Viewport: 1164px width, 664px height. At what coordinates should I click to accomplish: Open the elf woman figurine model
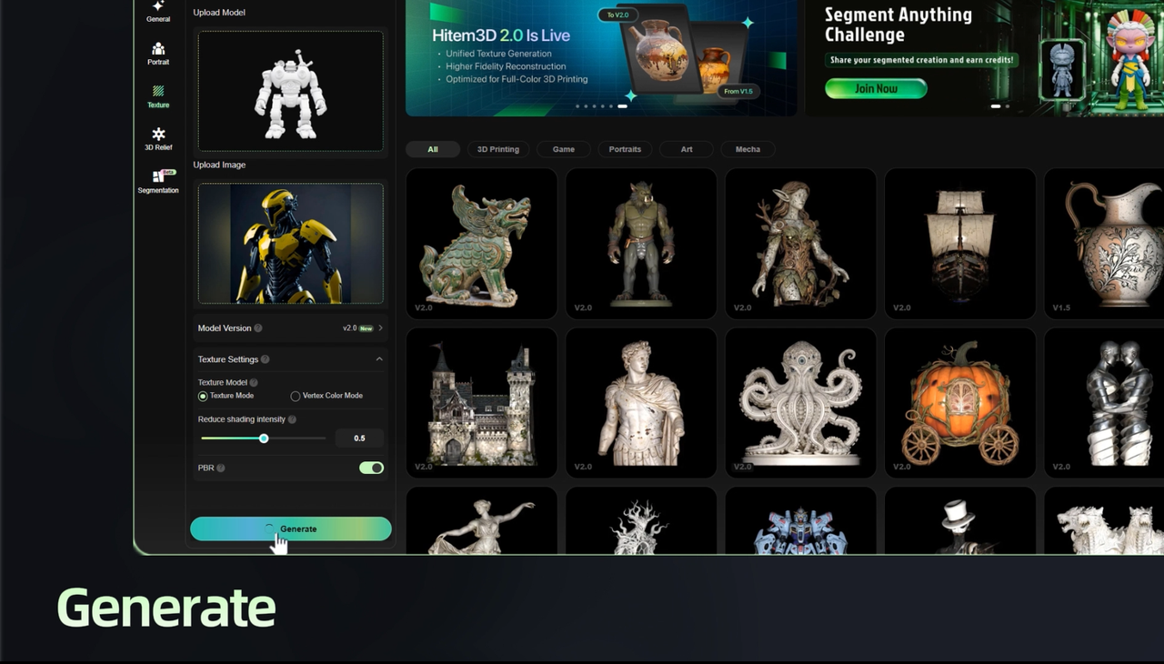pos(800,243)
